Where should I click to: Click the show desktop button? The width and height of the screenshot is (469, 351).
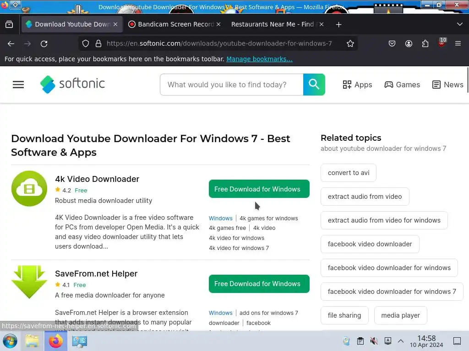(x=457, y=341)
